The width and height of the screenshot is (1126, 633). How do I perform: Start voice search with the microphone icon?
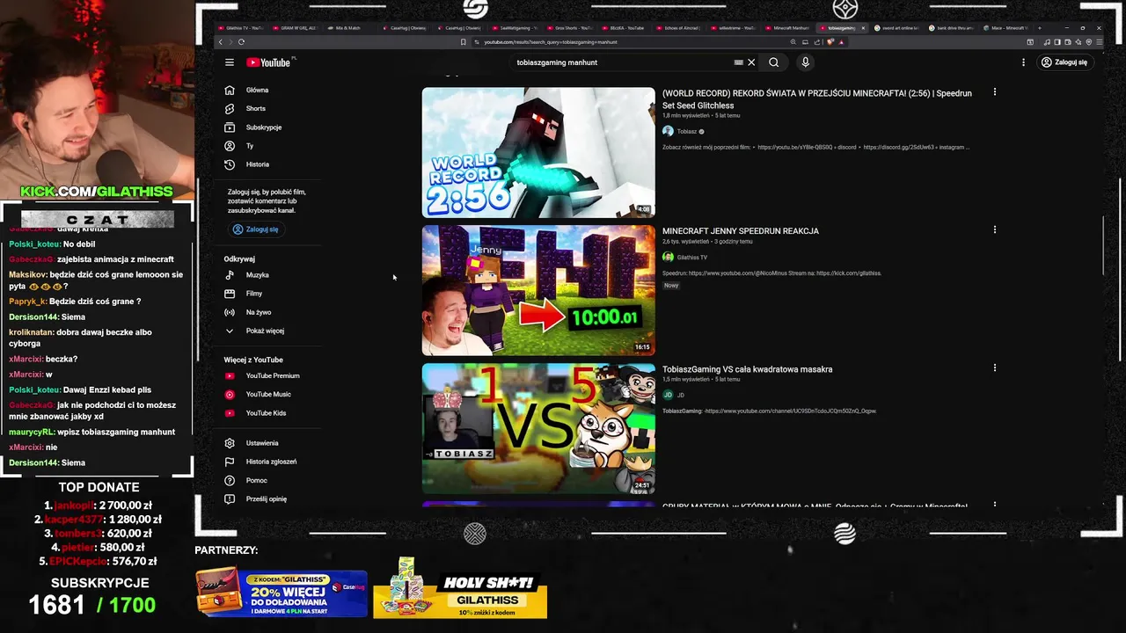click(805, 62)
